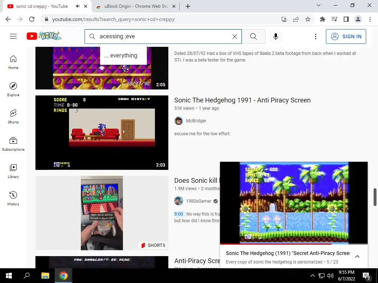Click the McBridger channel avatar
378x283 pixels.
pyautogui.click(x=179, y=120)
